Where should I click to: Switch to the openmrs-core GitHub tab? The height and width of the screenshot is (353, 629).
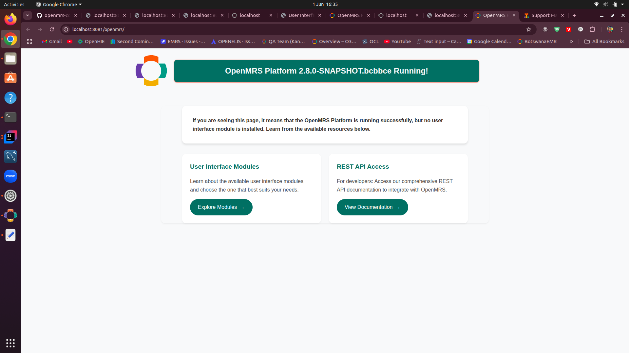(57, 15)
